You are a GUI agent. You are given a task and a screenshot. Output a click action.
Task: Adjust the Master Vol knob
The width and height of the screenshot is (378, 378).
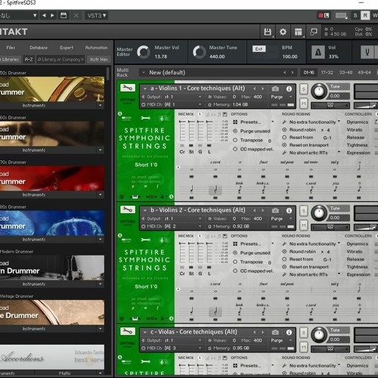pyautogui.click(x=144, y=52)
